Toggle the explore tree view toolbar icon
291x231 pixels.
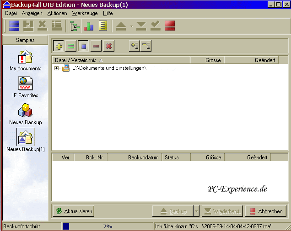coord(75,26)
